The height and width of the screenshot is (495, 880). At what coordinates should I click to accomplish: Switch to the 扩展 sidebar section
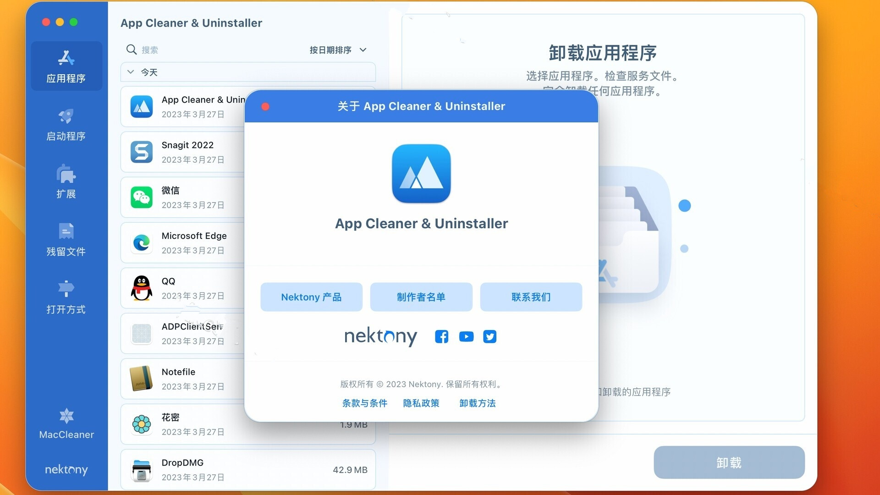(66, 182)
